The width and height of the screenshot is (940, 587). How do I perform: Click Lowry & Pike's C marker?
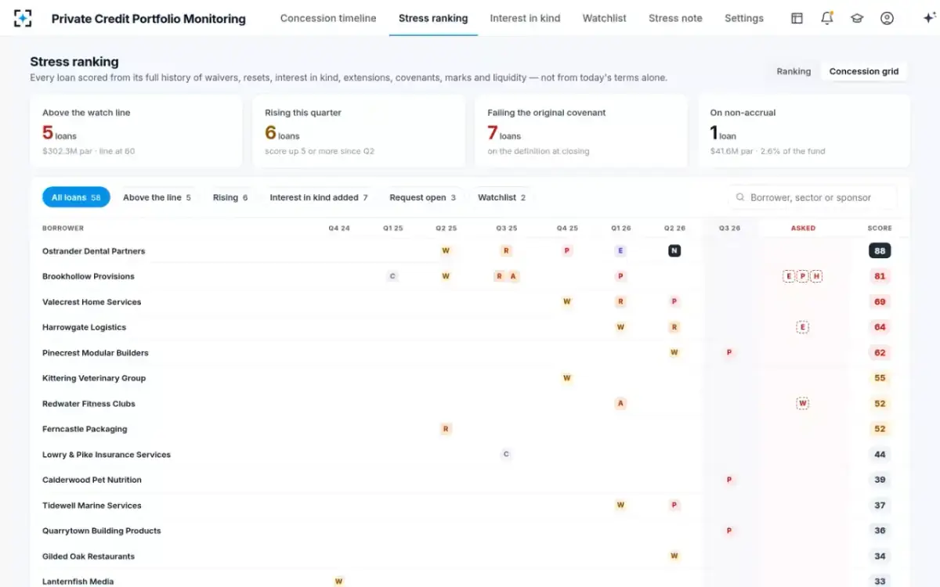[506, 454]
